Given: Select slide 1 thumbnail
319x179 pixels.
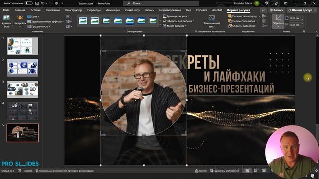Looking at the screenshot, I should 23,46.
